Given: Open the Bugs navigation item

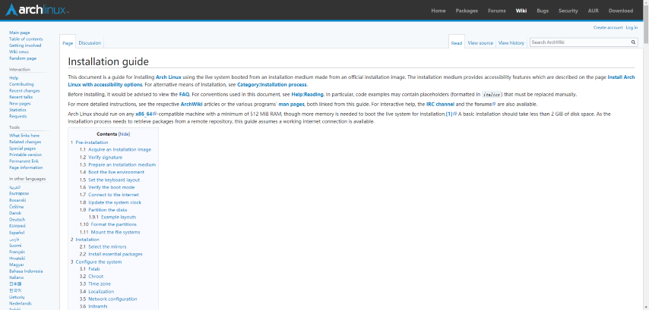Looking at the screenshot, I should click(542, 11).
